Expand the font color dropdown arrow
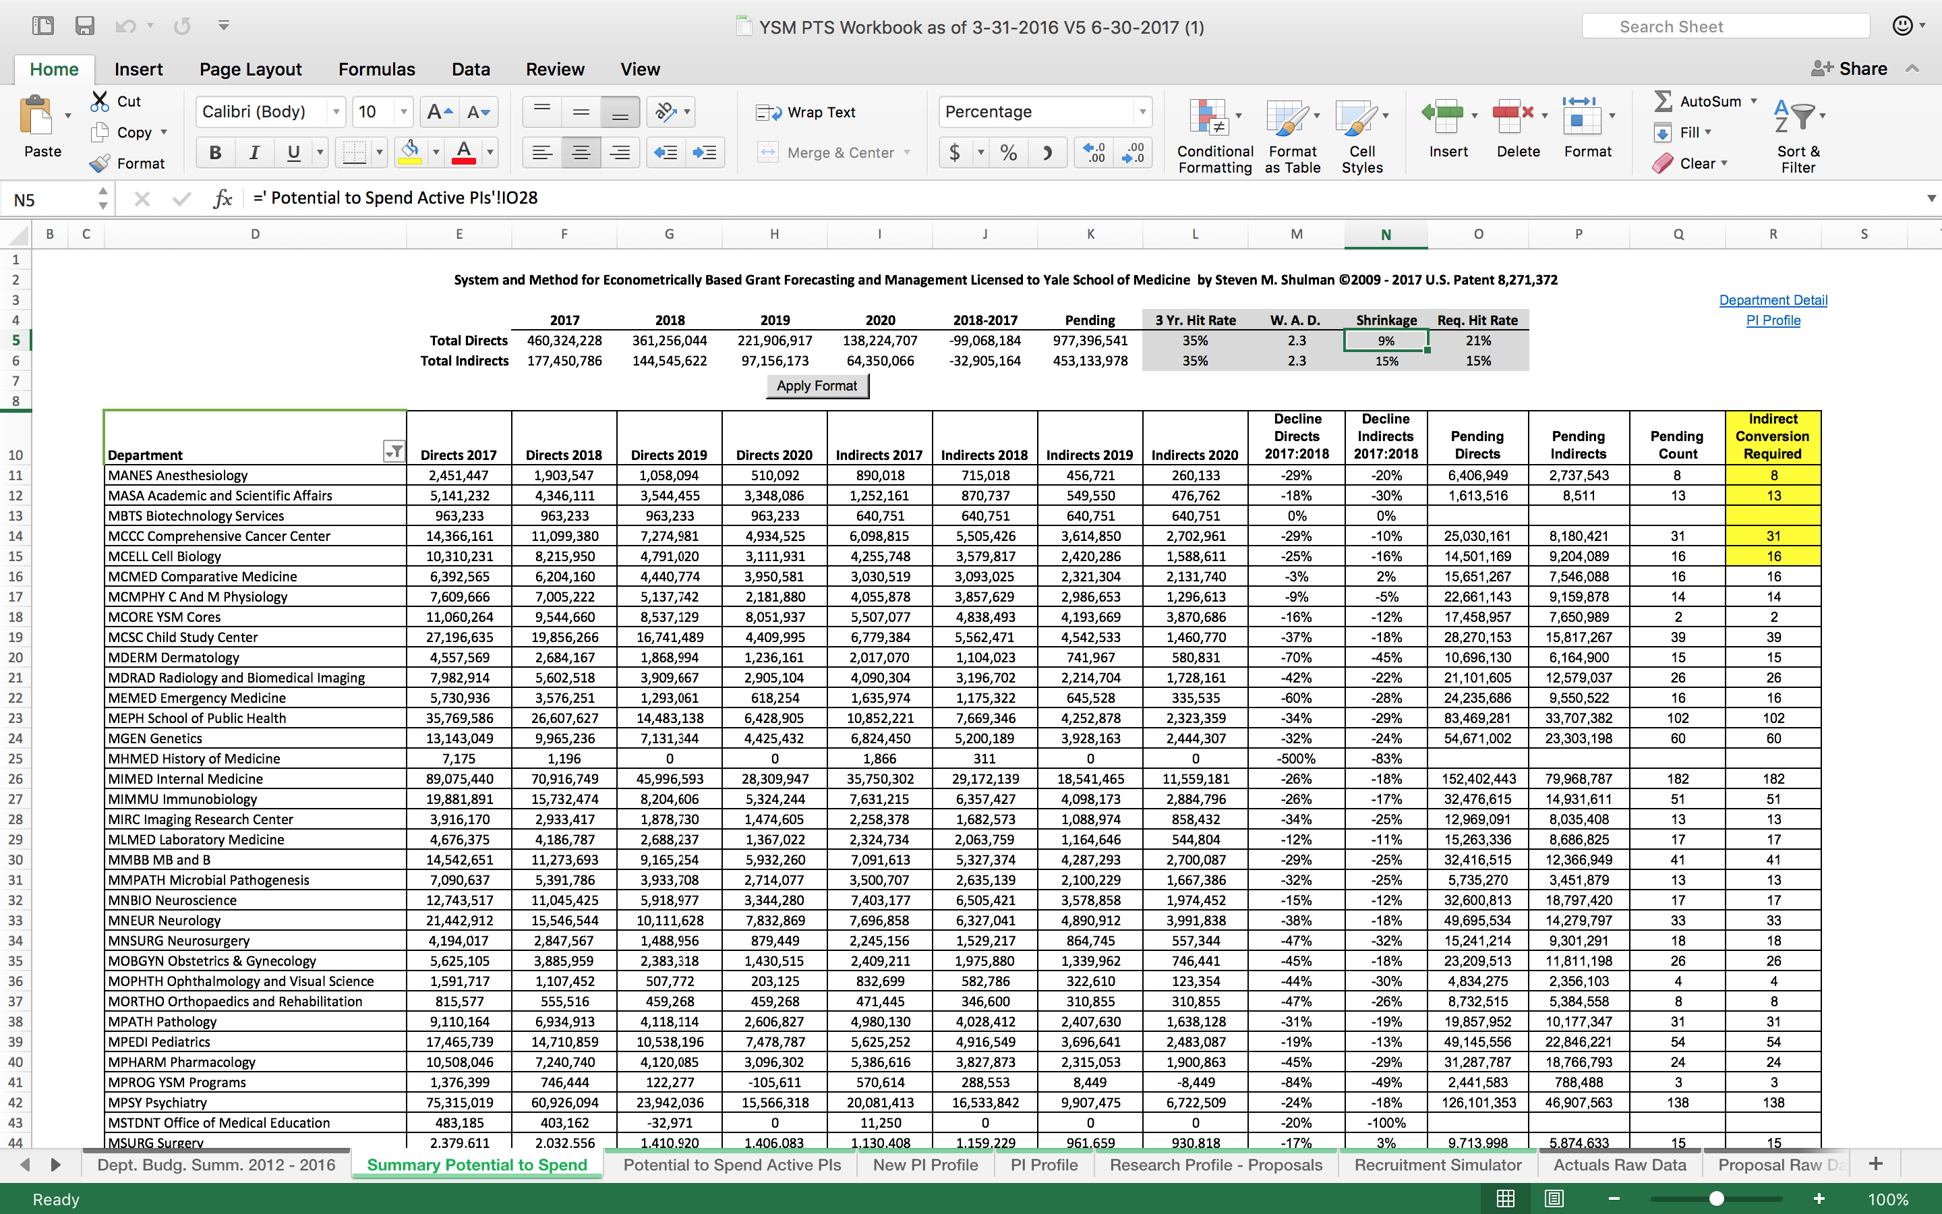The height and width of the screenshot is (1214, 1942). 490,152
